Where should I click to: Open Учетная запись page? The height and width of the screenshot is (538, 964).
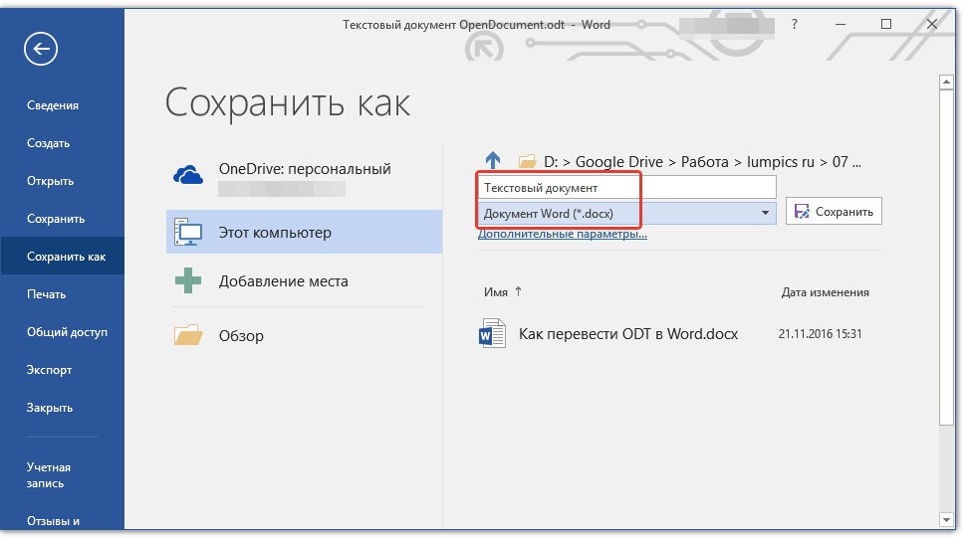pyautogui.click(x=49, y=475)
